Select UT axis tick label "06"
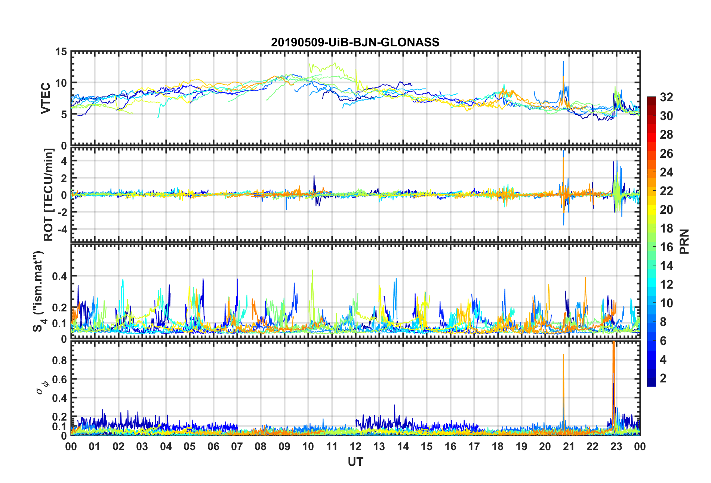Screen dimensions: 711x483 tap(213, 446)
